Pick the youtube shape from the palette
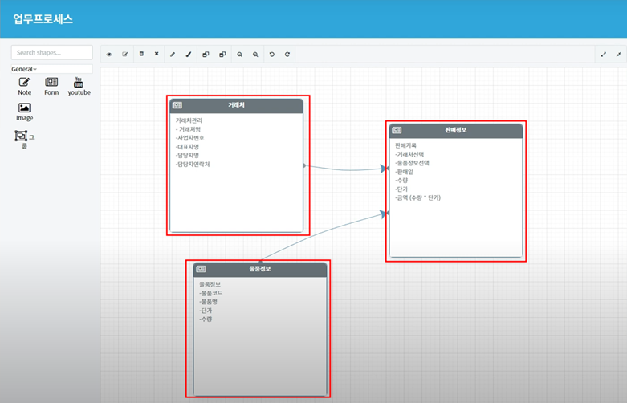Image resolution: width=627 pixels, height=403 pixels. [79, 87]
